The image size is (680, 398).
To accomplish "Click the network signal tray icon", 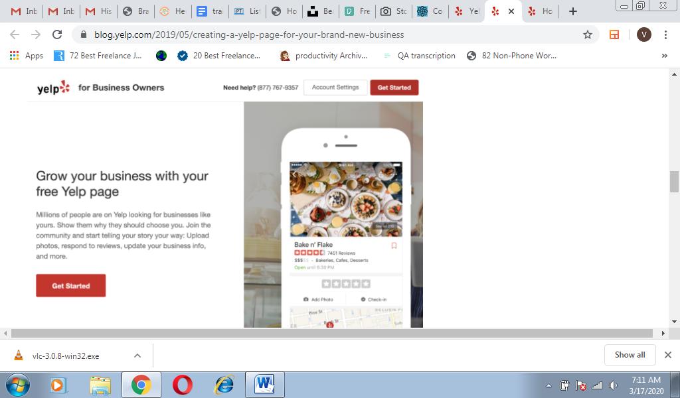I will tap(597, 385).
